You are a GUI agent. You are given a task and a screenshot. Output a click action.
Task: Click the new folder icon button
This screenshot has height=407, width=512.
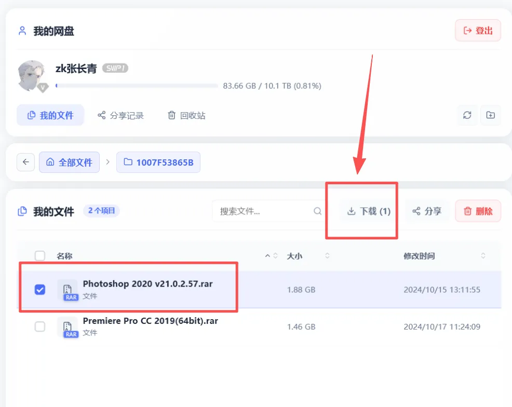[490, 115]
